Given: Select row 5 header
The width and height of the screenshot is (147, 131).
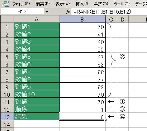Looking at the screenshot, I should click(x=7, y=57).
